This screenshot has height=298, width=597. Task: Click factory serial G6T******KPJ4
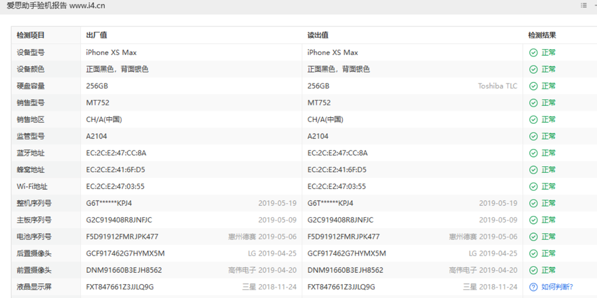point(109,203)
